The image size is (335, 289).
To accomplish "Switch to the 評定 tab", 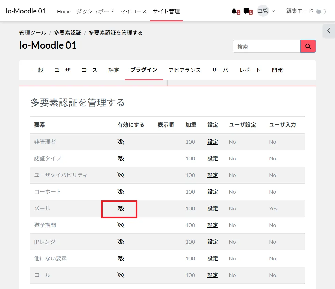I will click(x=114, y=70).
